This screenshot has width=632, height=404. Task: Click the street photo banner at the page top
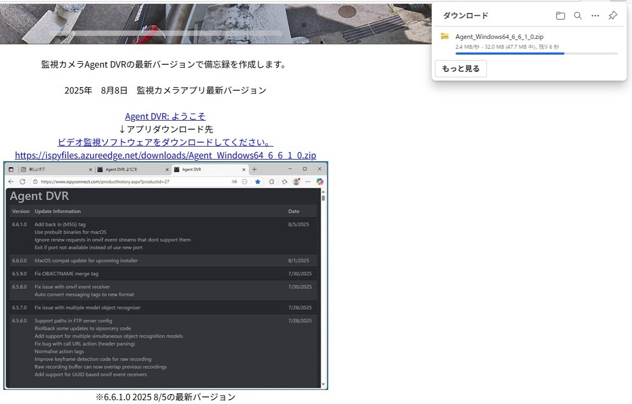216,24
